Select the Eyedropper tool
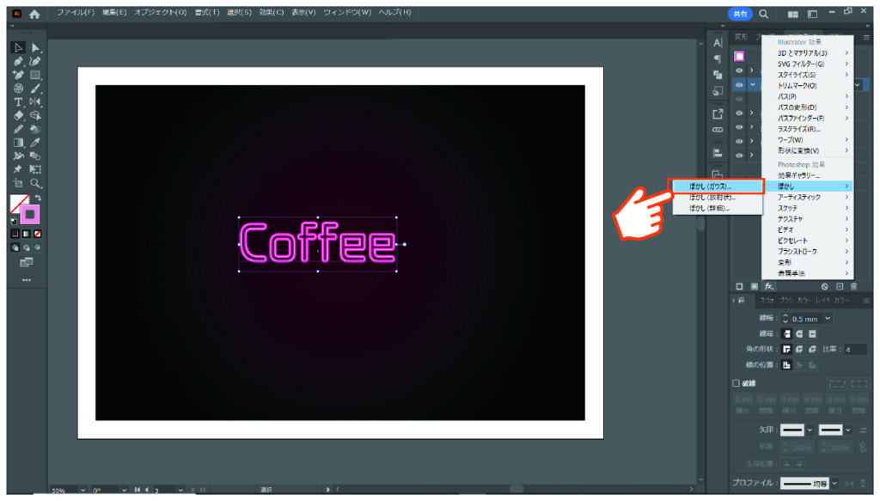 pyautogui.click(x=35, y=143)
